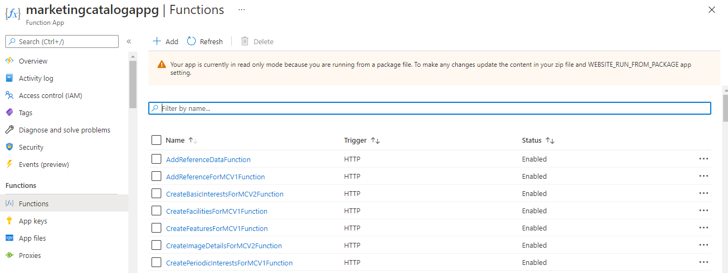728x273 pixels.
Task: Select Functions in the sidebar menu
Action: (x=33, y=204)
